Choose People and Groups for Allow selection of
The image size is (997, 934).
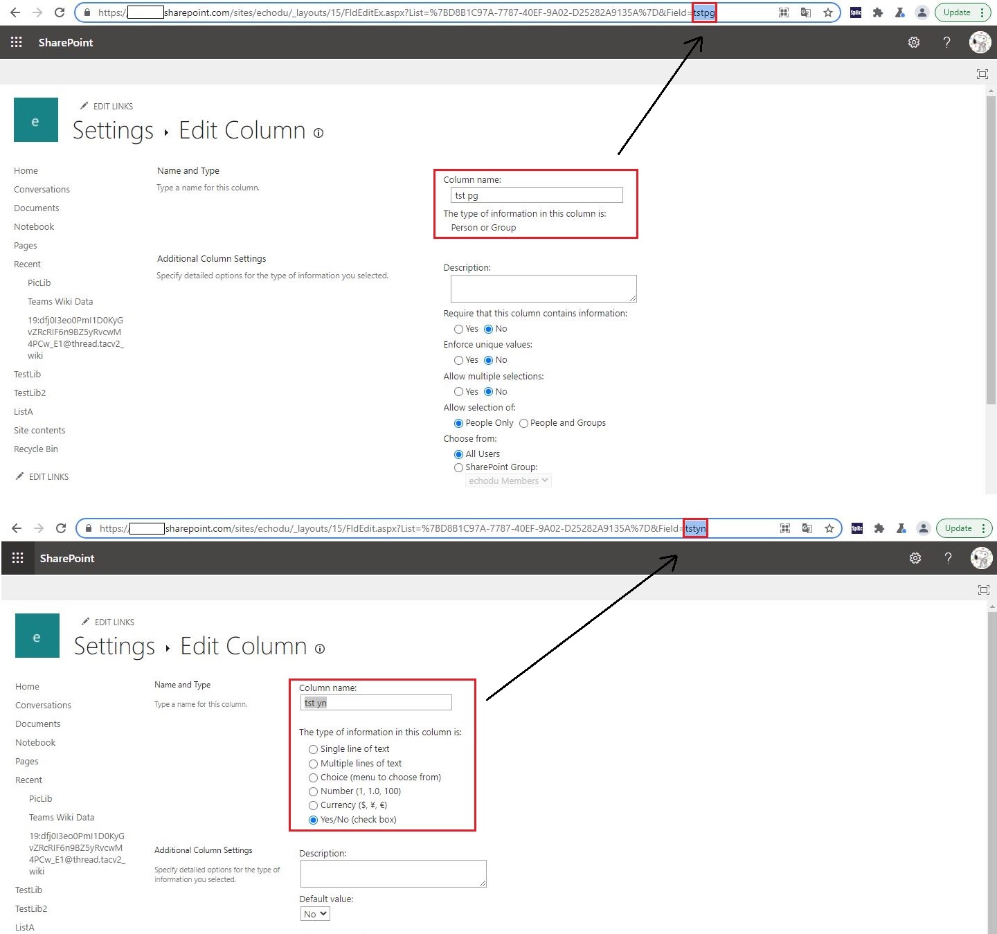523,423
